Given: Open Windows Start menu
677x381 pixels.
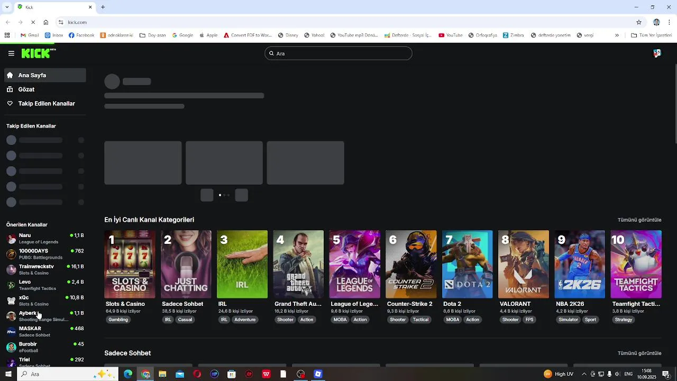Looking at the screenshot, I should [8, 374].
